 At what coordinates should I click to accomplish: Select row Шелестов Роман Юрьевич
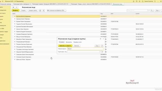(x=87, y=60)
